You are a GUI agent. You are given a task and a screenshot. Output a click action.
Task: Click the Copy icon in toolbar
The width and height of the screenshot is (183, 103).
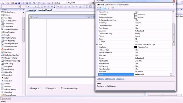click(27, 3)
